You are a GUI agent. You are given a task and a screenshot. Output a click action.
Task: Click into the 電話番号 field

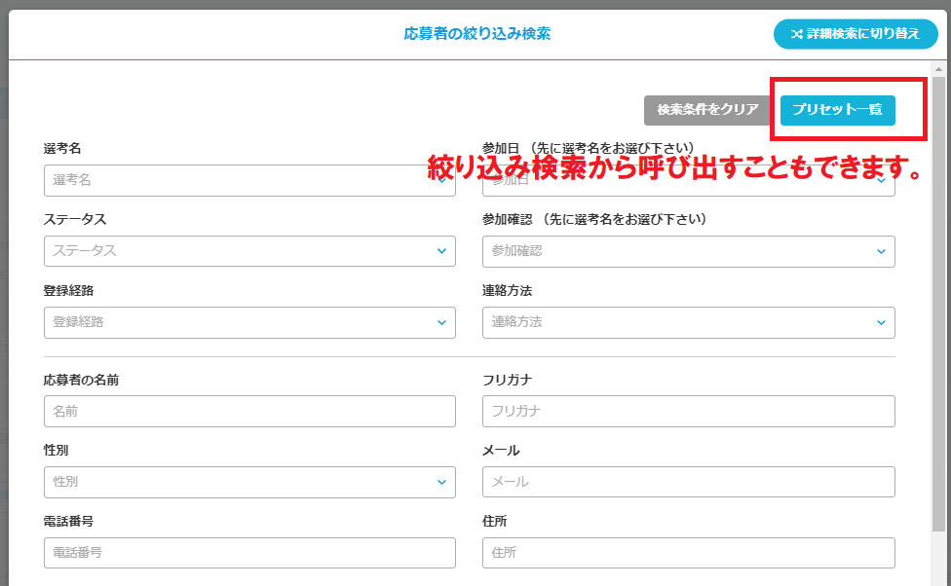248,553
